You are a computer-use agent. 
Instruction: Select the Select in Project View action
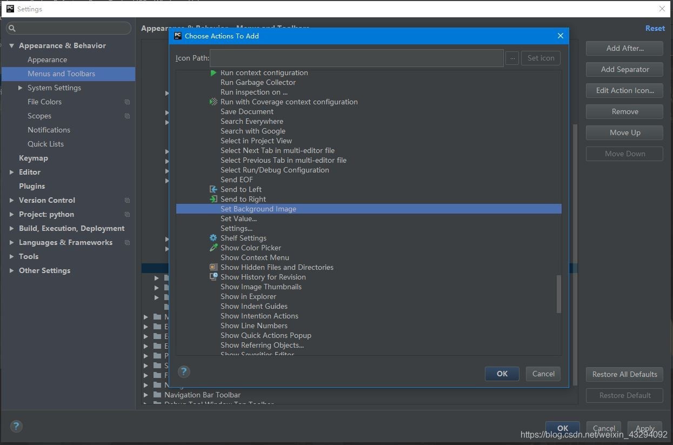point(256,141)
